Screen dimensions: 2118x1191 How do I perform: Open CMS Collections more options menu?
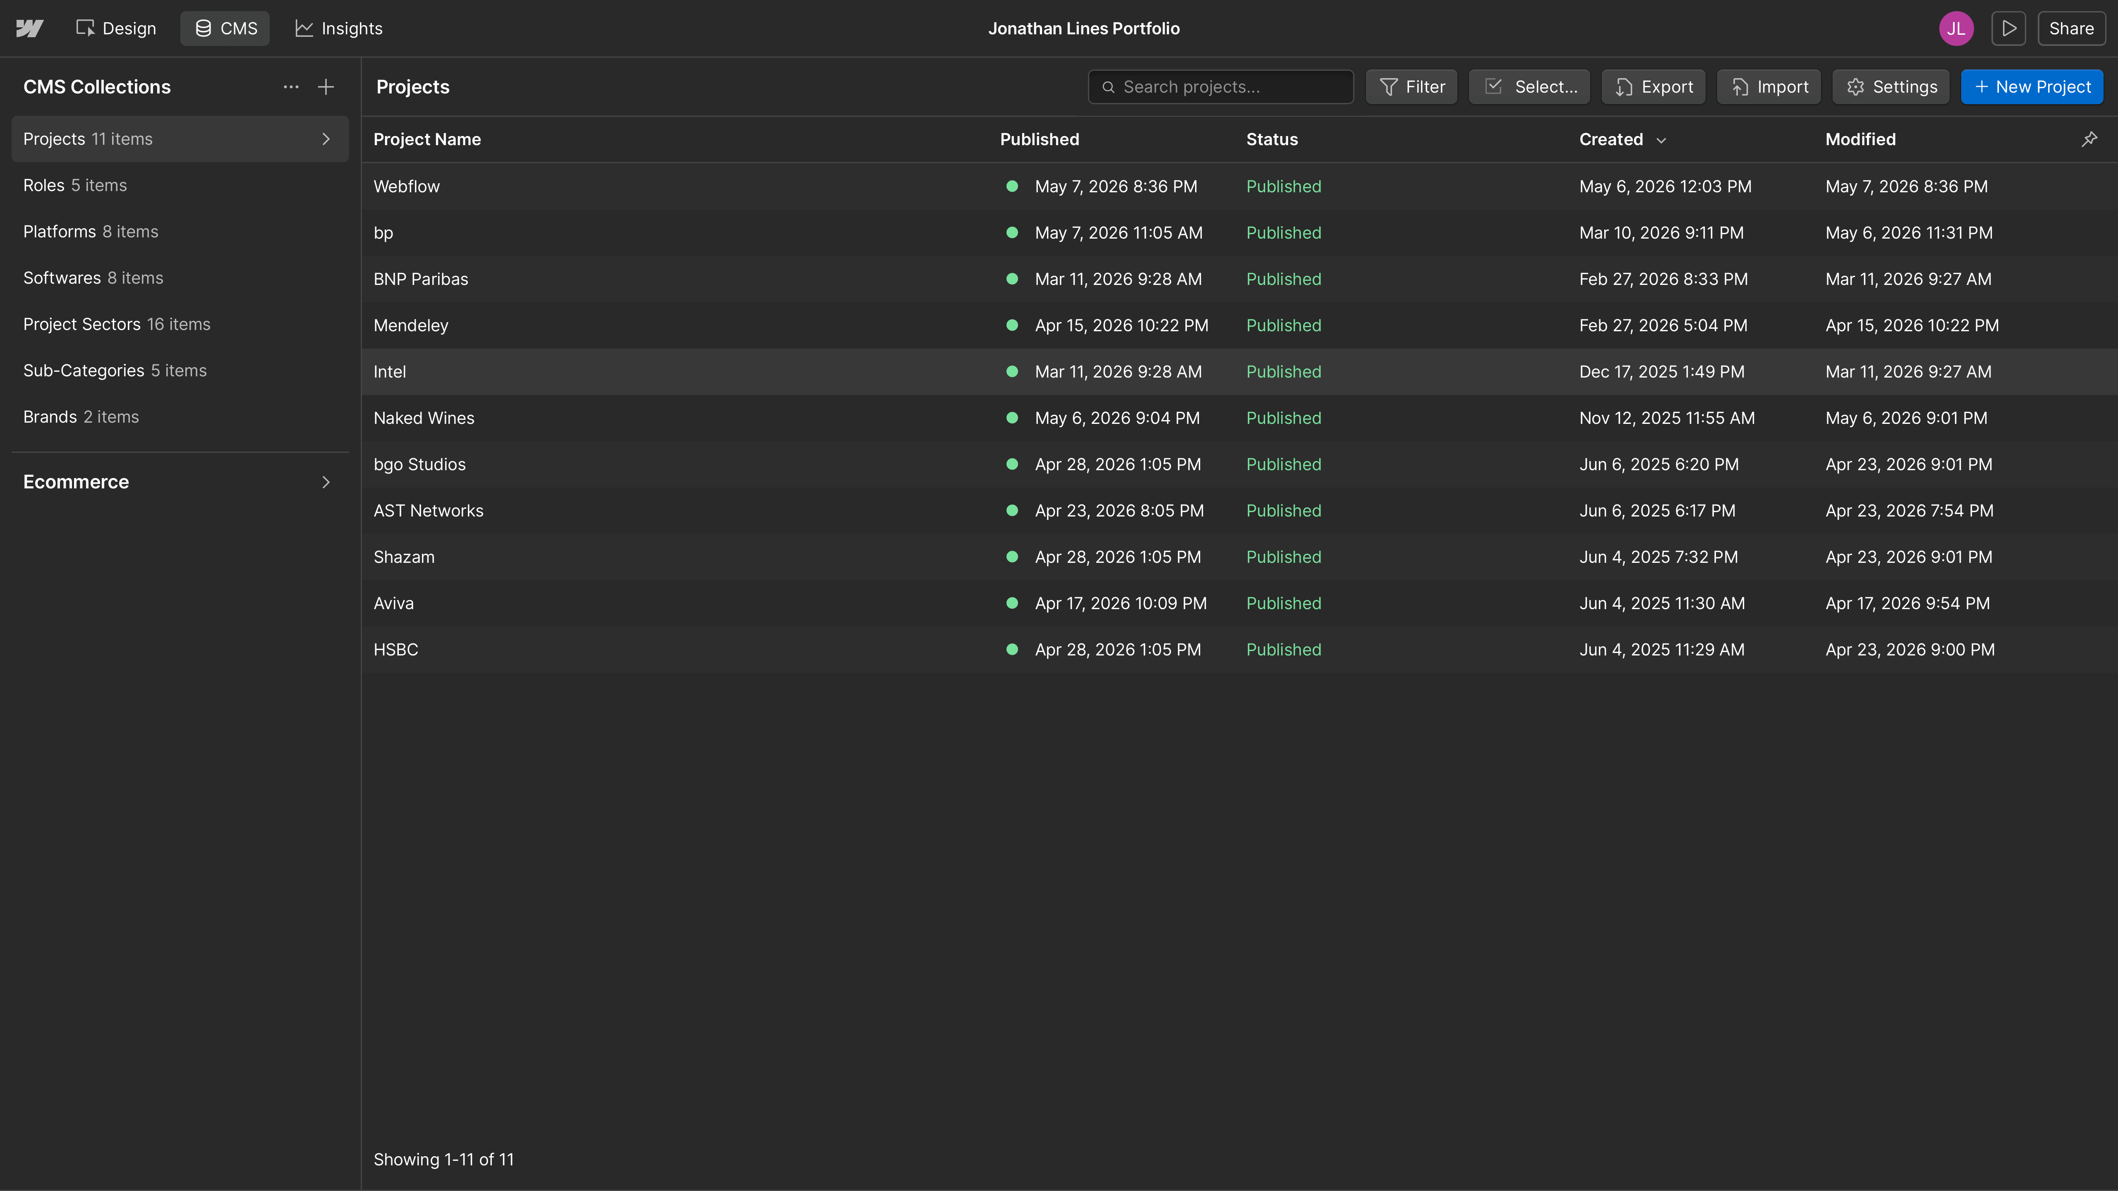point(291,87)
